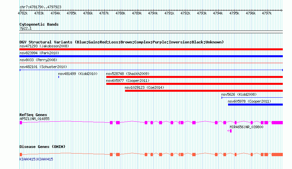The width and height of the screenshot is (292, 169).
Task: Open the nsv823994 (Park2010) label
Action: [x=39, y=53]
